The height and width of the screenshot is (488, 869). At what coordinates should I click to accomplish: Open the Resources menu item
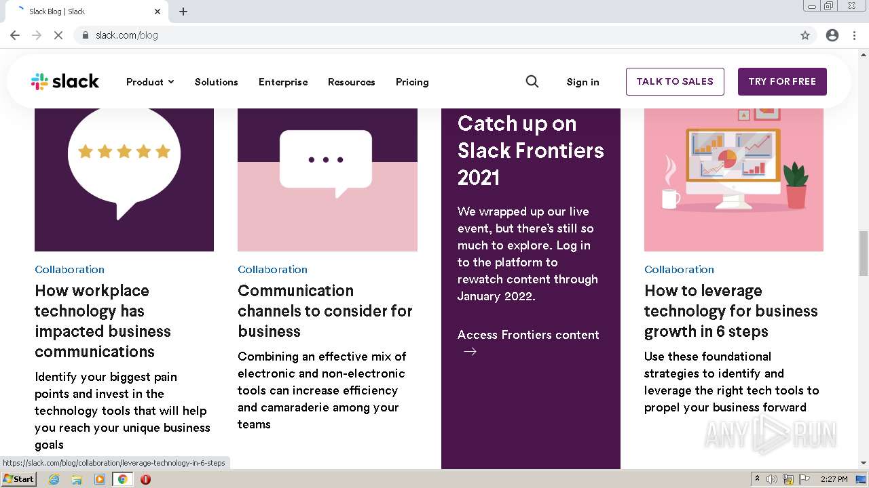(352, 81)
